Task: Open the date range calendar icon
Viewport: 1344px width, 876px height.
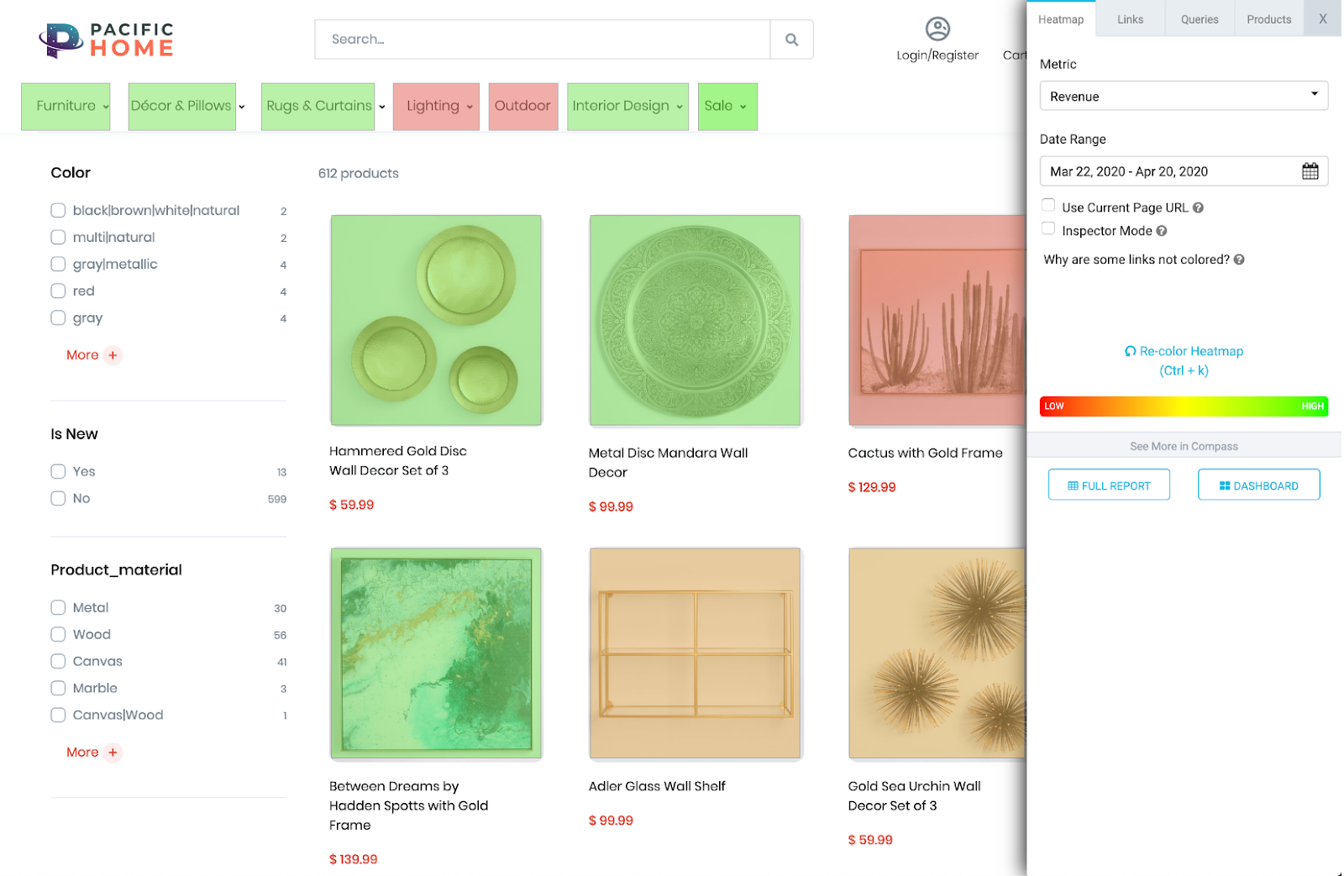Action: (1310, 171)
